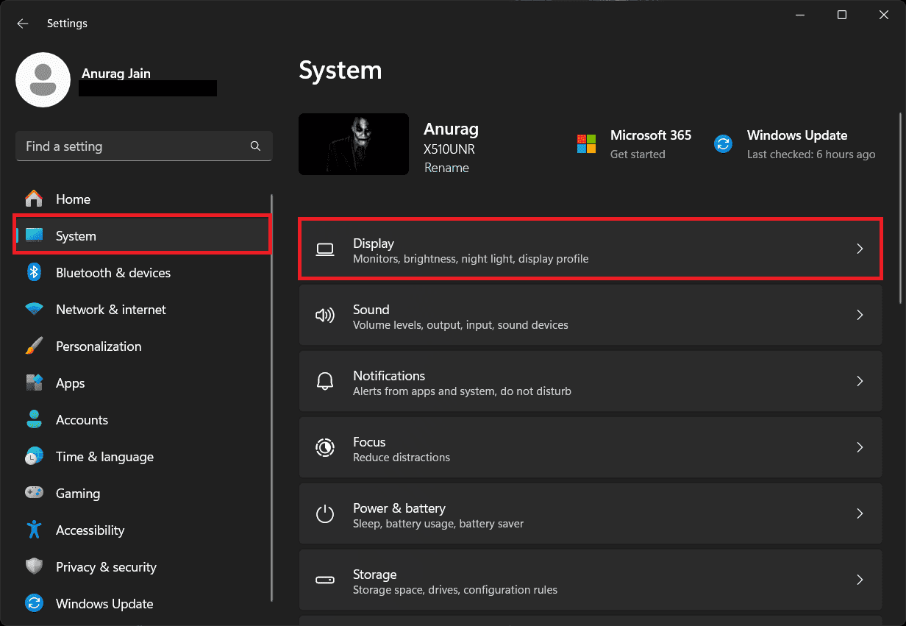Click the sidebar vertical scrollbar
Image resolution: width=906 pixels, height=626 pixels.
pyautogui.click(x=272, y=397)
